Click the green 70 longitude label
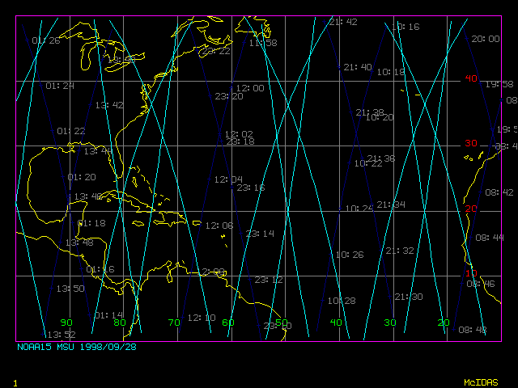Screen dimensions: 518x388 tap(174, 323)
